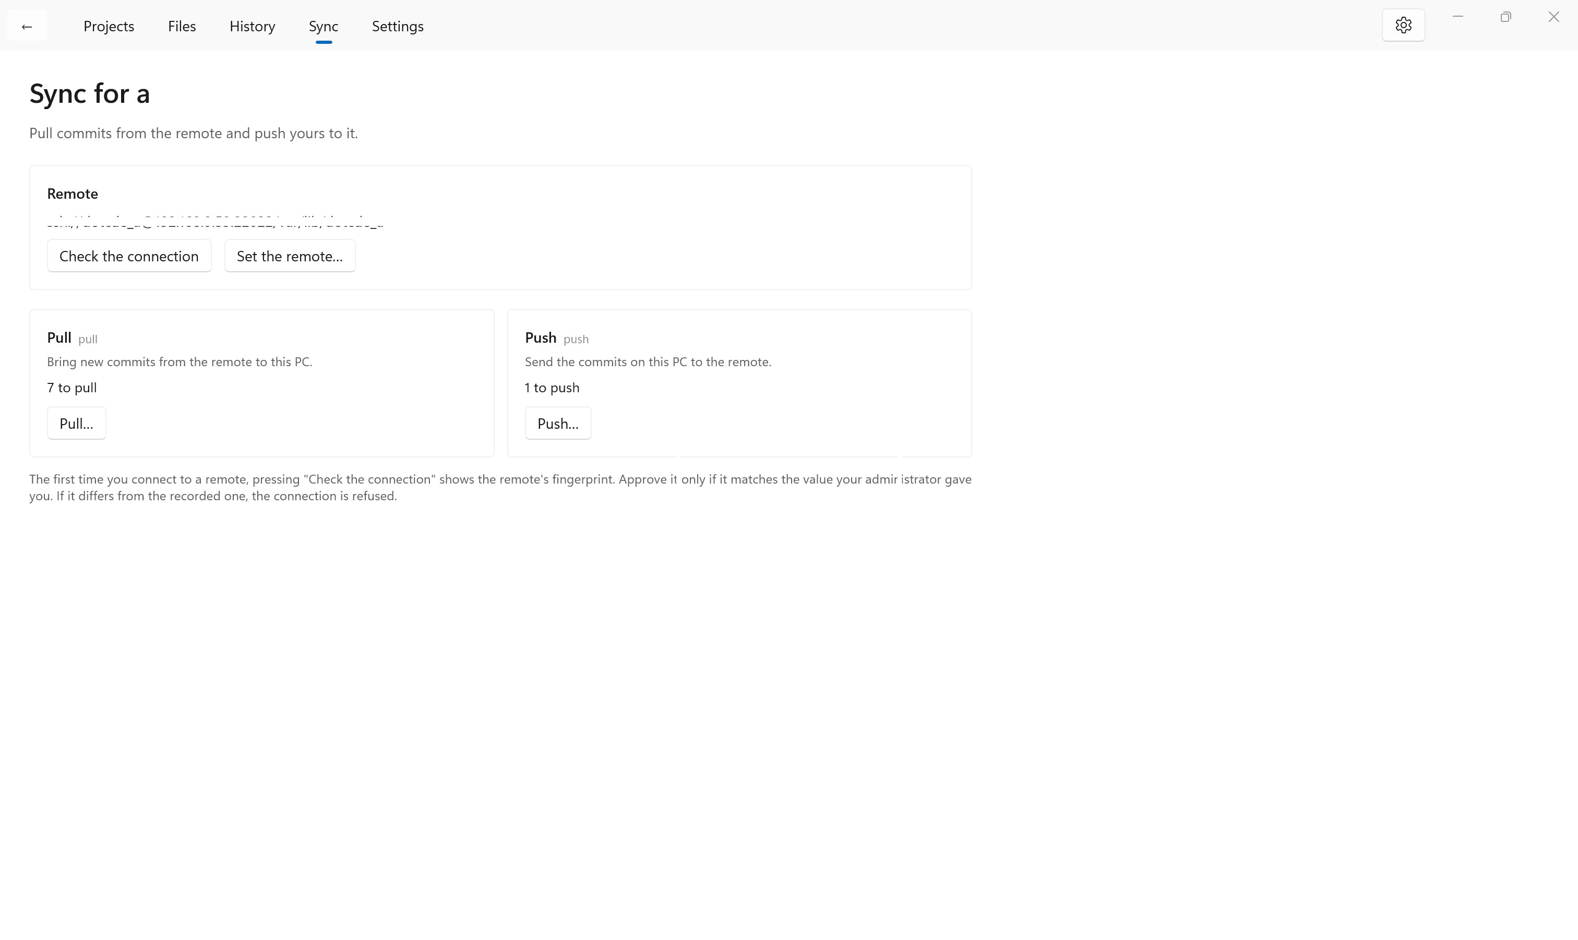Click the 'Remote' section title

click(72, 194)
